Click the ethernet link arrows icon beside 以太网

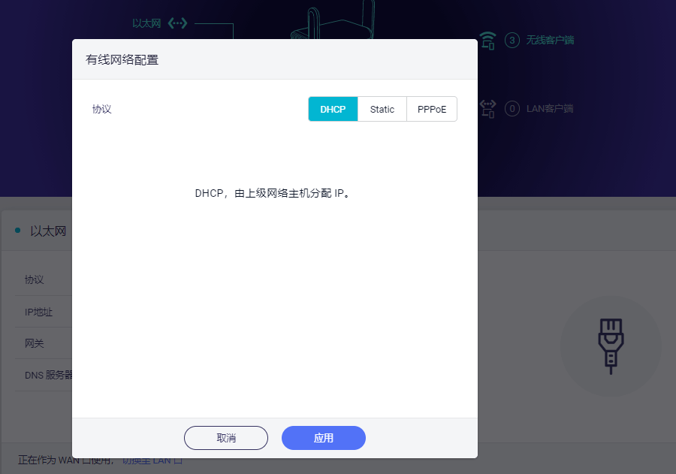[x=177, y=23]
